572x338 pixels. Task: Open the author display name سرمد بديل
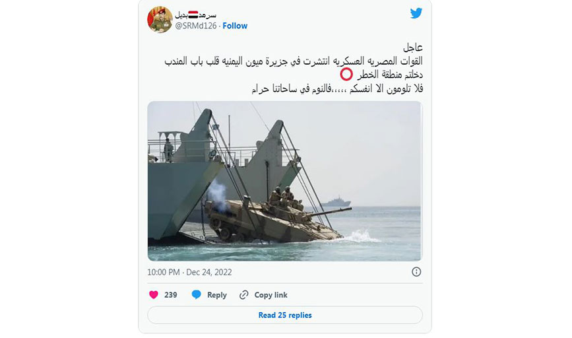[x=195, y=15]
